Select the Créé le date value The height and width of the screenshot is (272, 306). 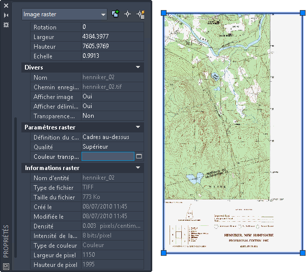(113, 207)
